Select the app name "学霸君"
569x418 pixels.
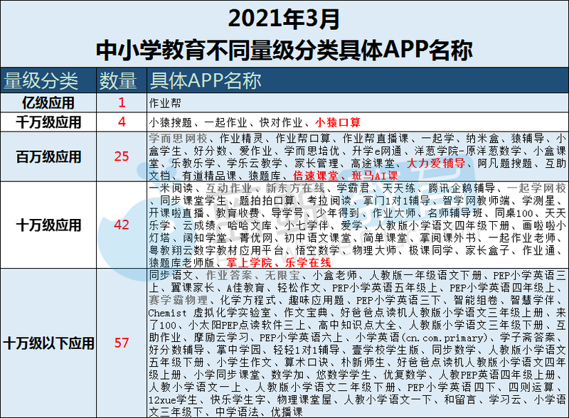click(353, 188)
